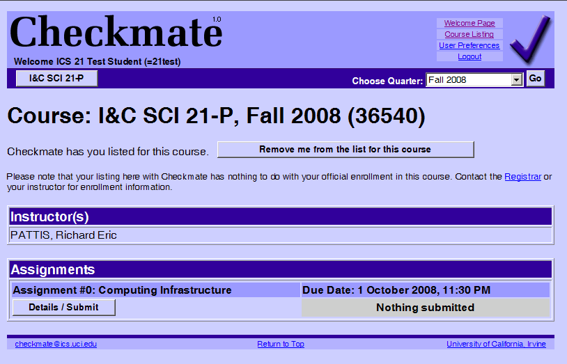Click Remove me from the list for this course
Viewport: 567px width, 364px height.
click(345, 150)
